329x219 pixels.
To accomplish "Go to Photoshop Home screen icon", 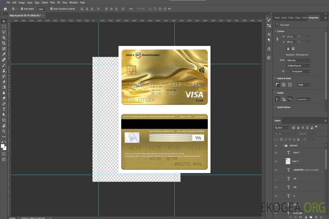I will click(5, 9).
